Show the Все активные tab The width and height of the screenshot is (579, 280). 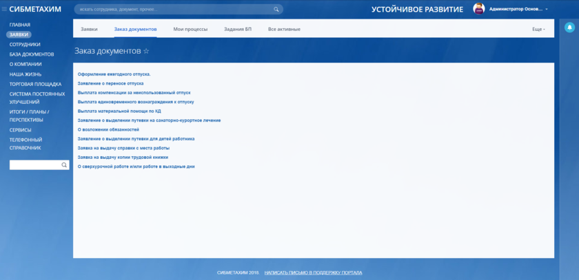point(284,29)
